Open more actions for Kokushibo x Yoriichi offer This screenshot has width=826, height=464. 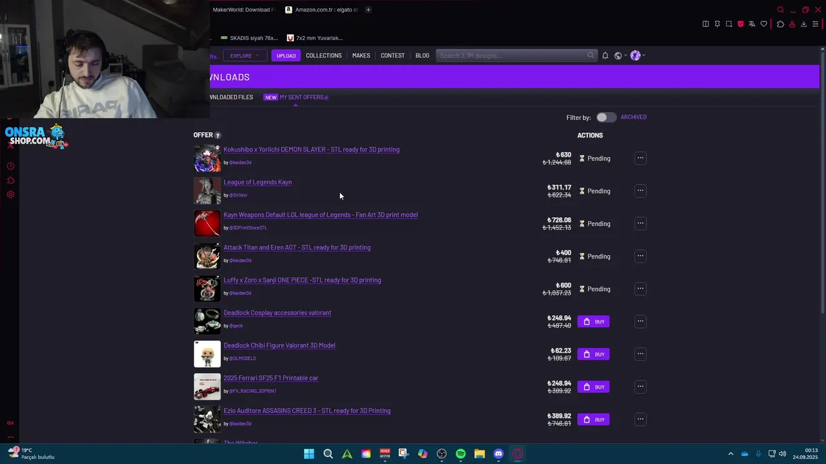tap(640, 158)
